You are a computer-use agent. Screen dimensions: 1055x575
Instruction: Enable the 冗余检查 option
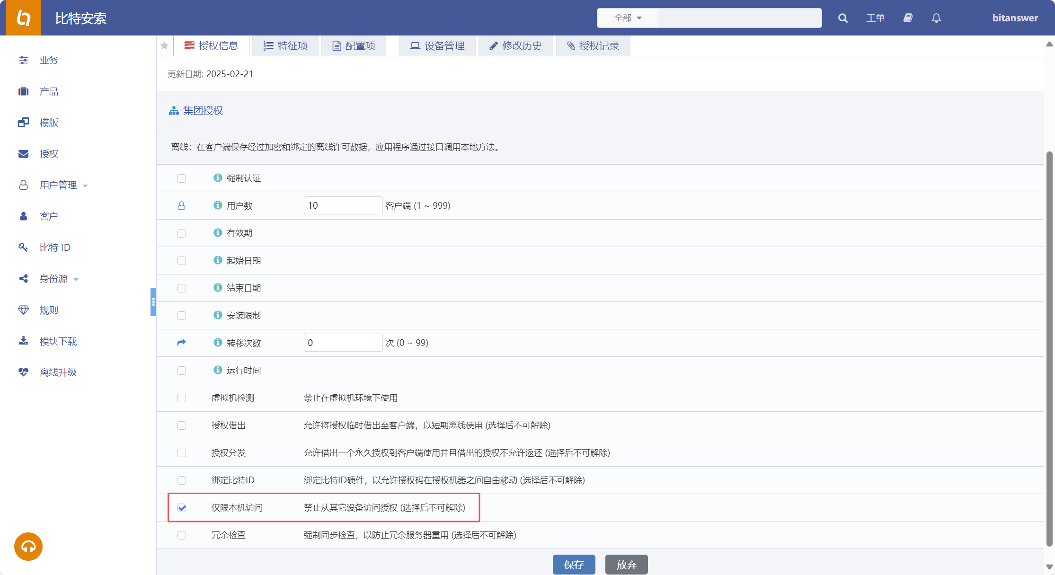tap(182, 535)
